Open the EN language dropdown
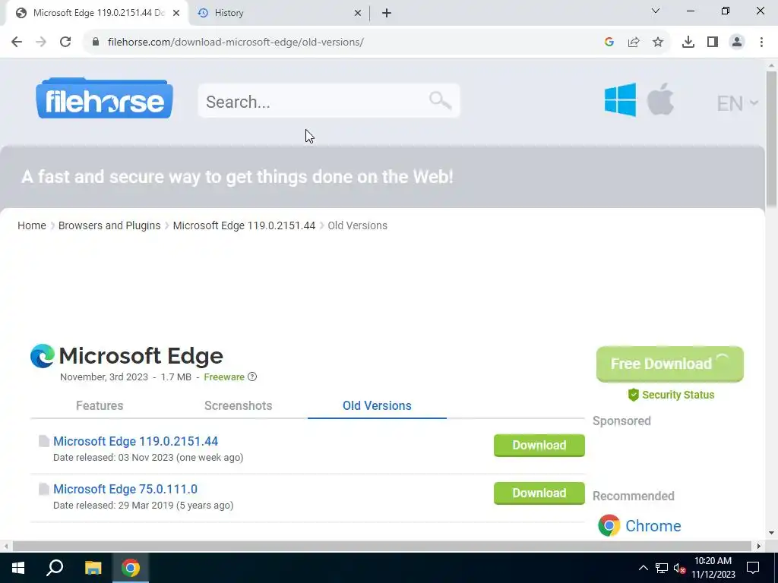Viewport: 778px width, 583px height. click(x=737, y=103)
